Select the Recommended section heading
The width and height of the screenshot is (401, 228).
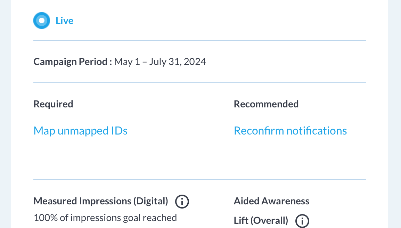point(266,104)
